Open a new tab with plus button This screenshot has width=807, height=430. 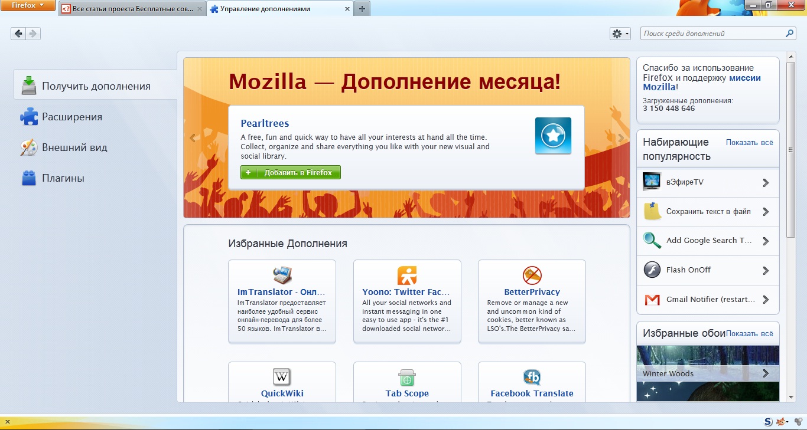[362, 9]
